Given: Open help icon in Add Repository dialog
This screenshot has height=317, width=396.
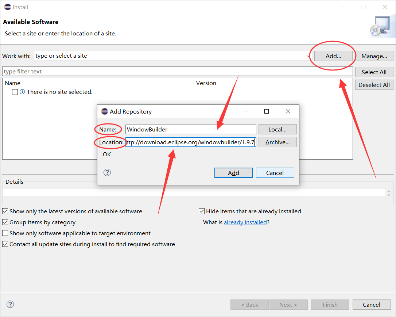Looking at the screenshot, I should point(107,172).
